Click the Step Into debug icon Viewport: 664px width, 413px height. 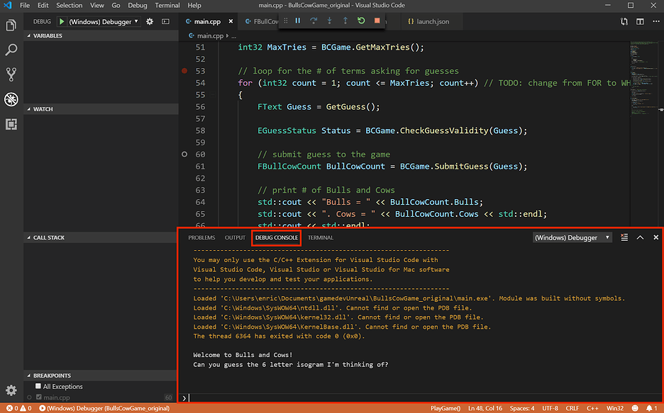tap(329, 21)
